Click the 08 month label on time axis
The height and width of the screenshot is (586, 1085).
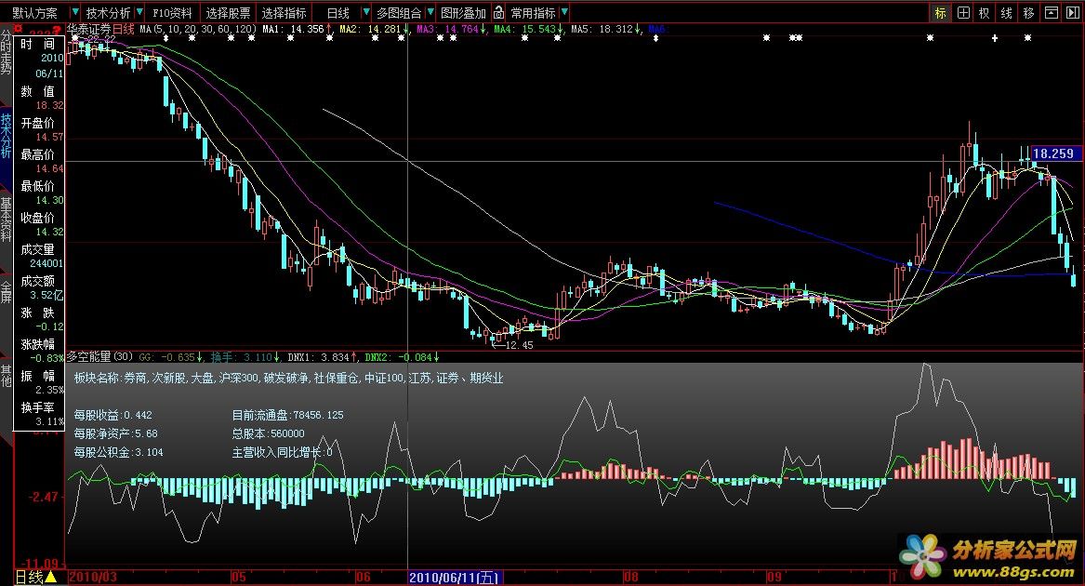630,577
